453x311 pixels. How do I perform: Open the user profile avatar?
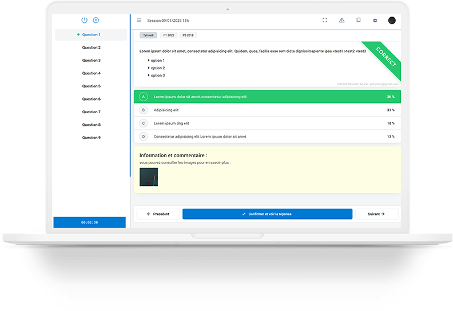click(x=392, y=21)
